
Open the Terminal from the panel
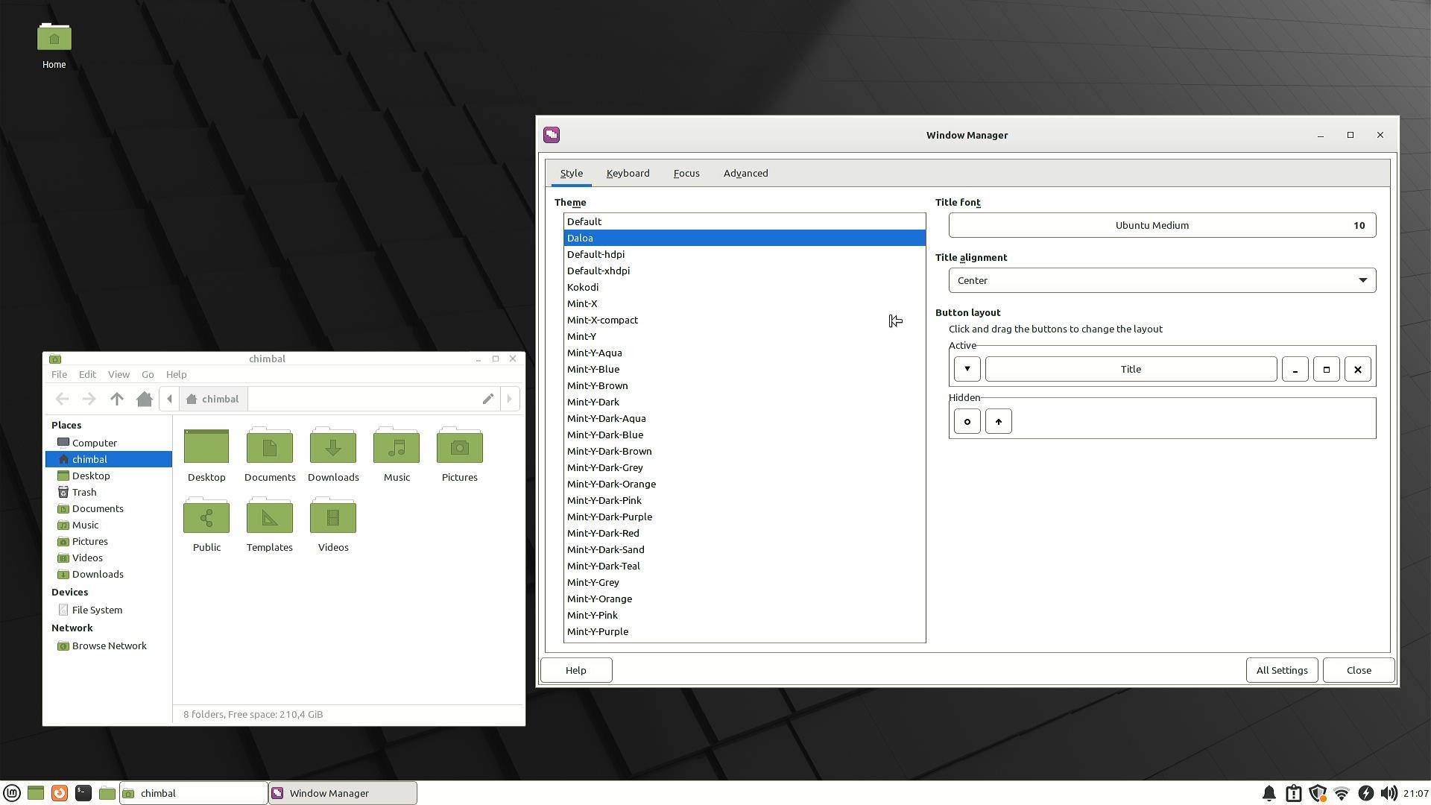click(83, 793)
